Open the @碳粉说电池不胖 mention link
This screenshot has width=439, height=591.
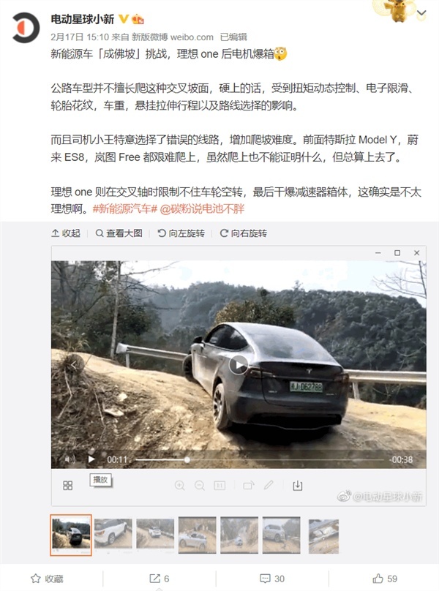(x=203, y=208)
